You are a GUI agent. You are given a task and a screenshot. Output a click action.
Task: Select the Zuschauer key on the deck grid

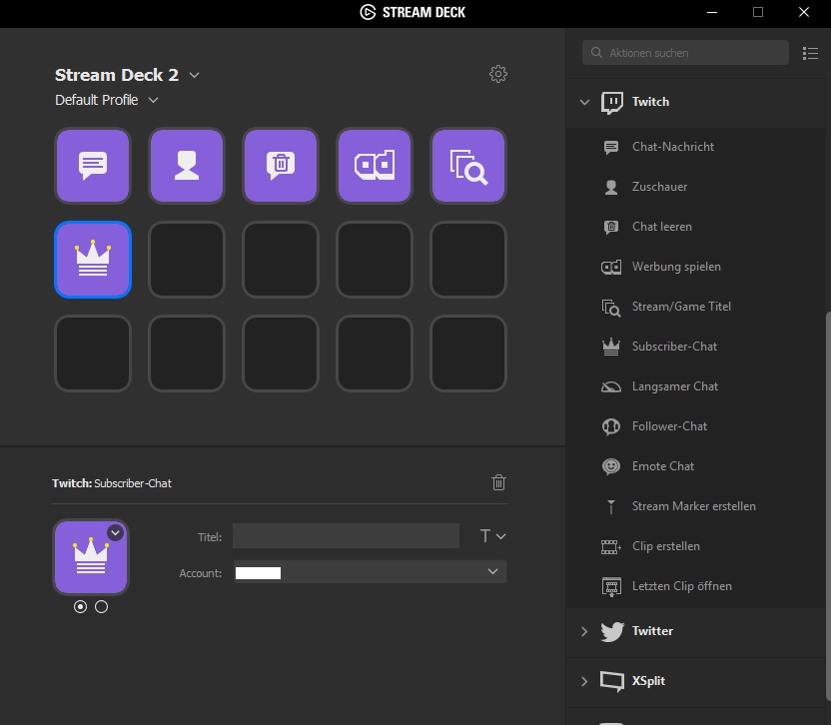coord(187,166)
